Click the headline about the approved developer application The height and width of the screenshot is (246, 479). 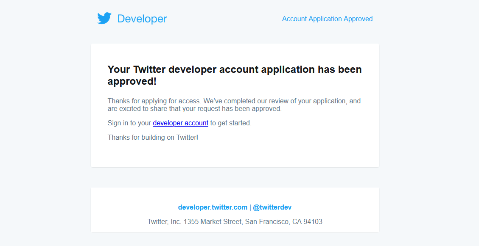(235, 75)
